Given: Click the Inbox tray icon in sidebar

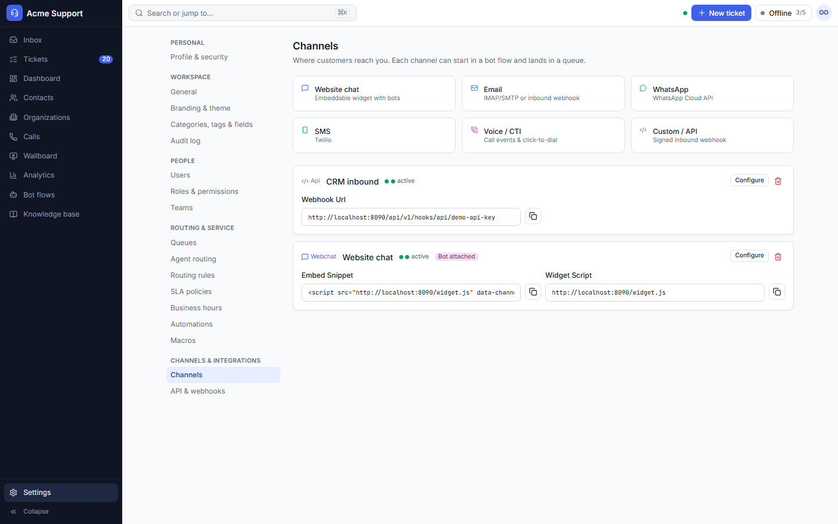Looking at the screenshot, I should 13,40.
